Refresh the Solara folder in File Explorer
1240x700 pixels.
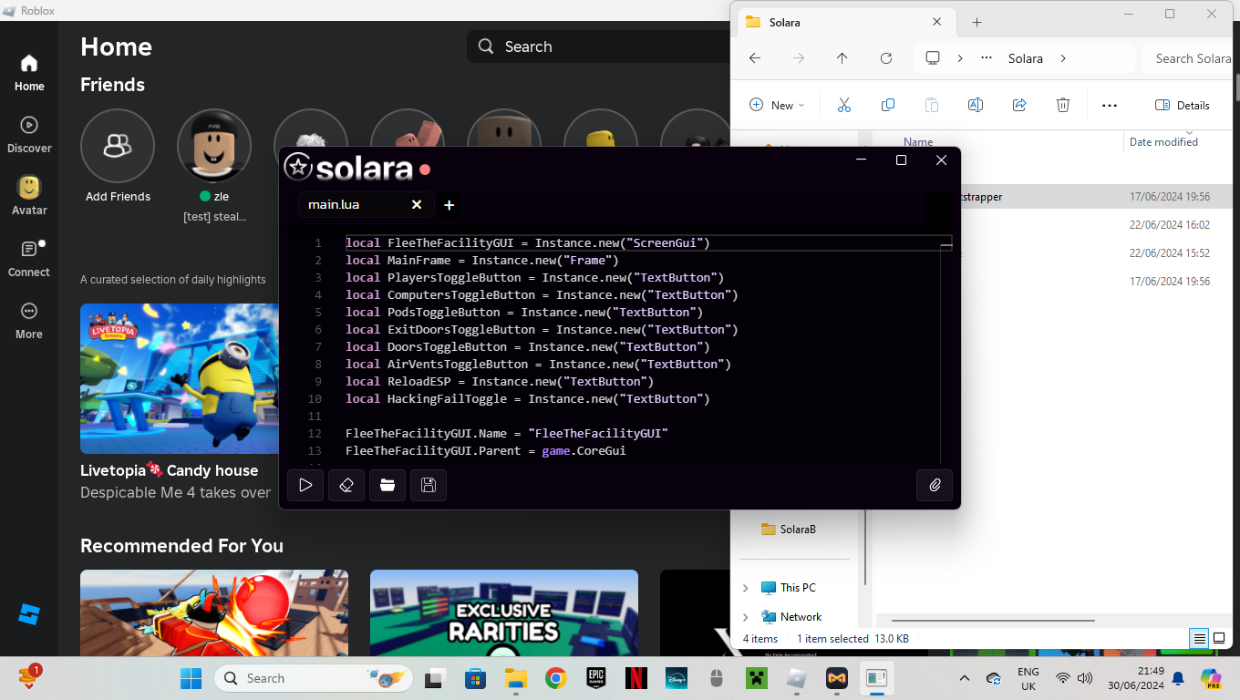pyautogui.click(x=886, y=58)
